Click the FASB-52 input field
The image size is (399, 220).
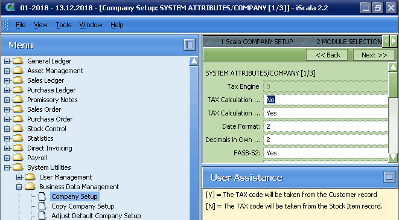click(326, 153)
